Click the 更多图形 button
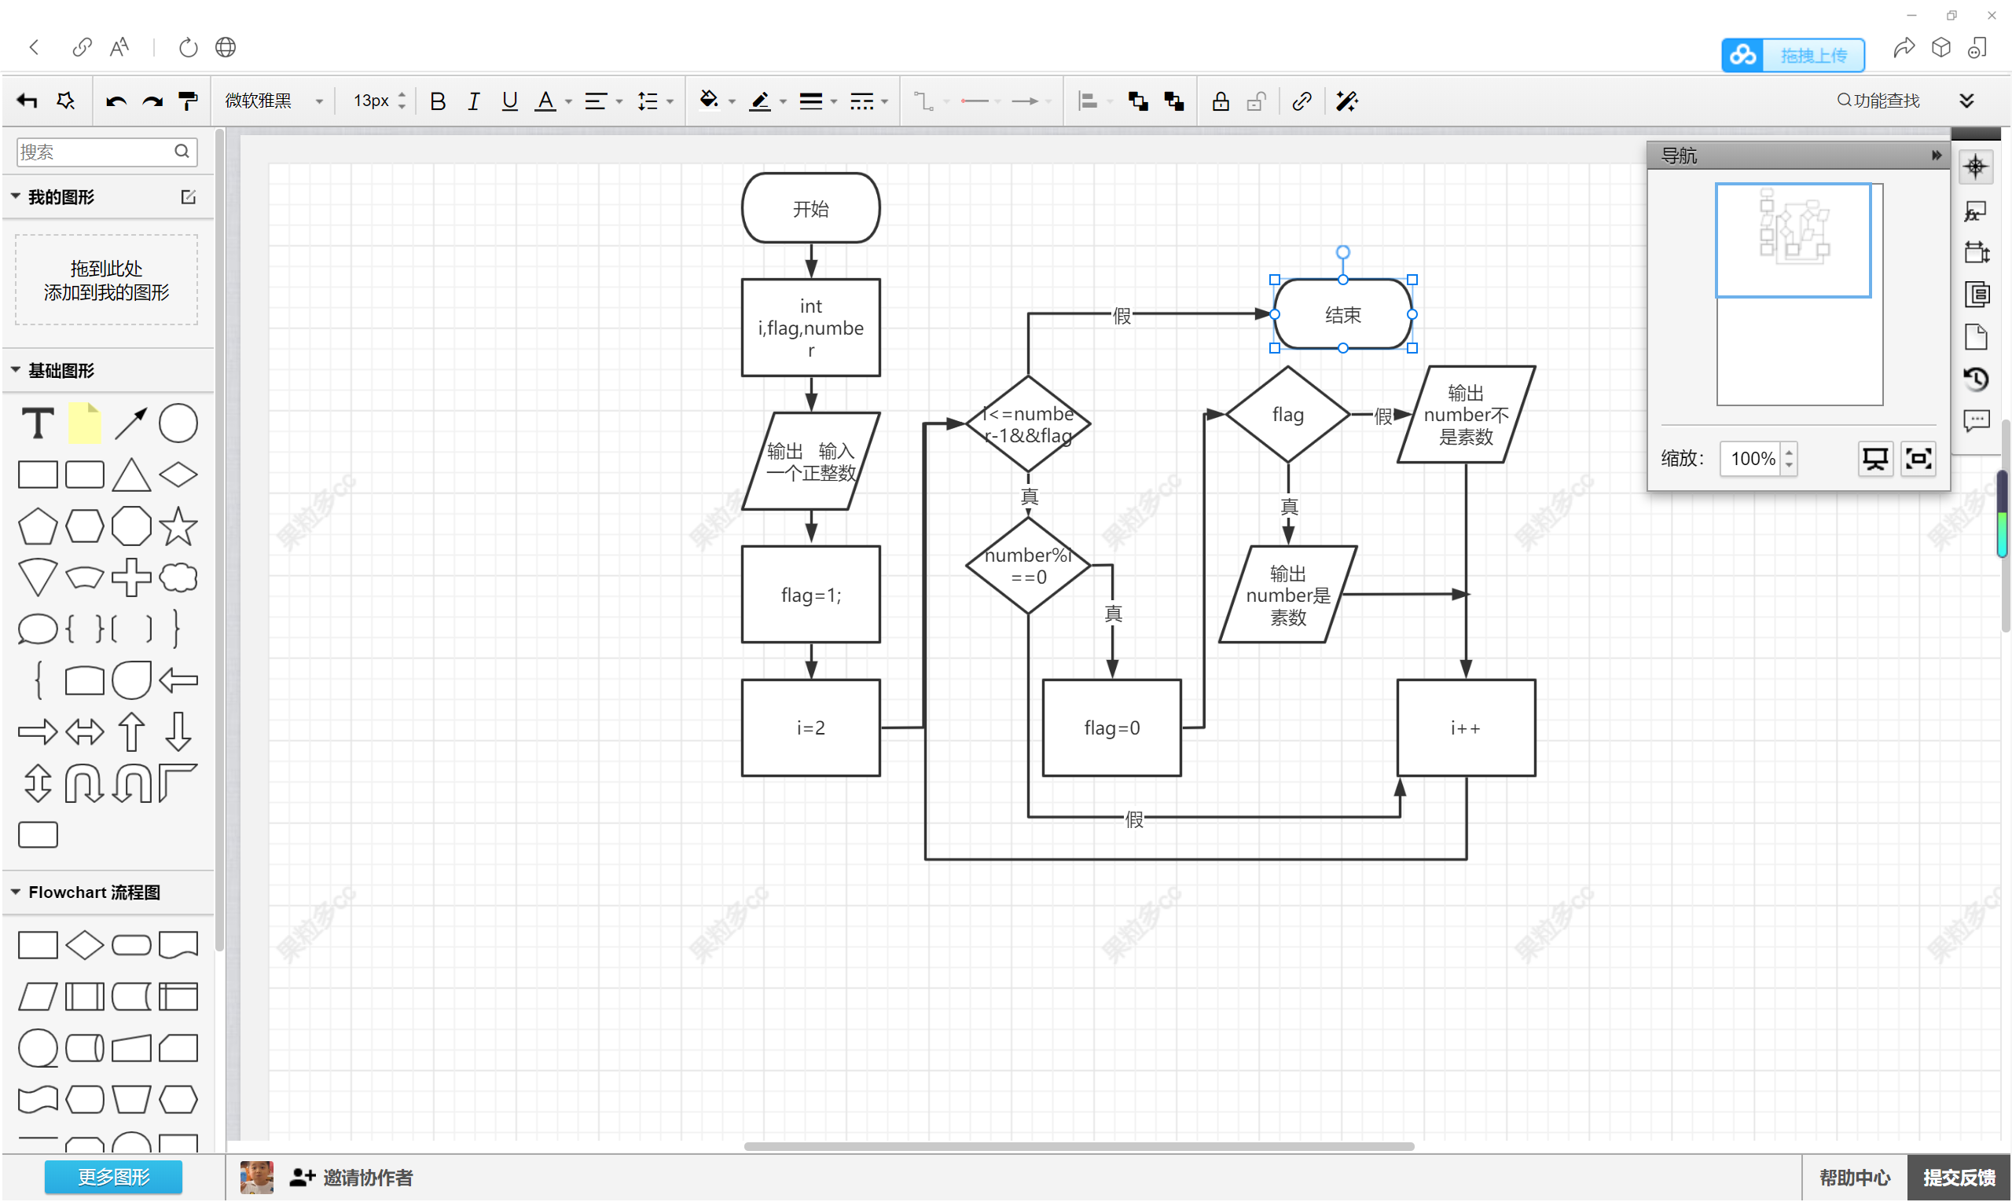This screenshot has width=2012, height=1202. pos(112,1177)
